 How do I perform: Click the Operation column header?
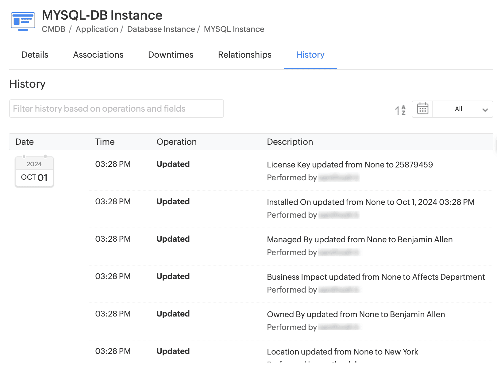[x=176, y=142]
